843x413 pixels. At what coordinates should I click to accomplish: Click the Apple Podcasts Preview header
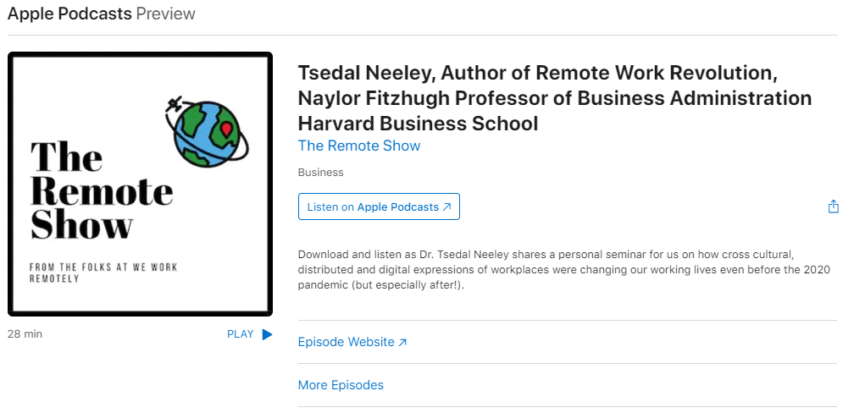pyautogui.click(x=102, y=14)
